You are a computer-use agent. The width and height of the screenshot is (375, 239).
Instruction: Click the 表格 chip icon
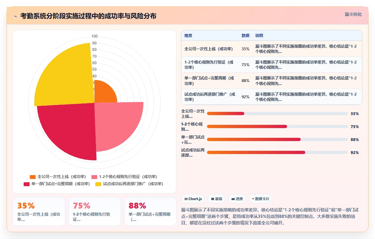point(212,199)
